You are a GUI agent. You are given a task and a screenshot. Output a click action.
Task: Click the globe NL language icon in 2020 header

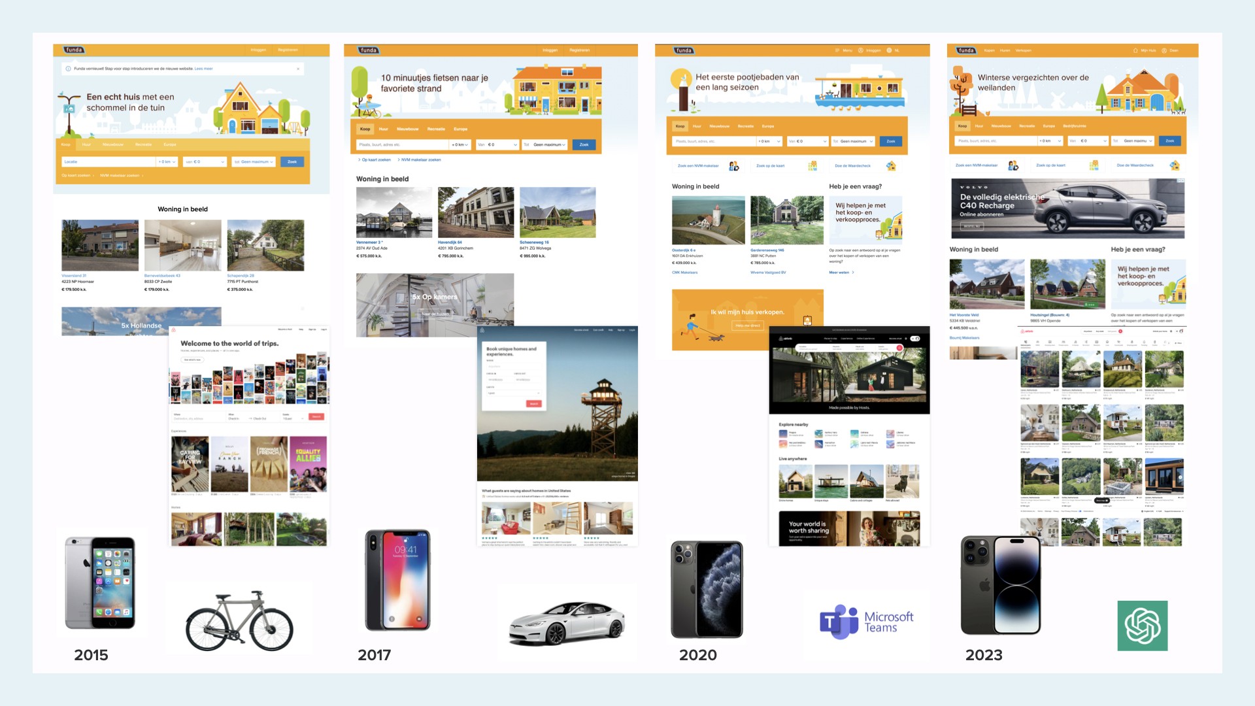click(889, 50)
